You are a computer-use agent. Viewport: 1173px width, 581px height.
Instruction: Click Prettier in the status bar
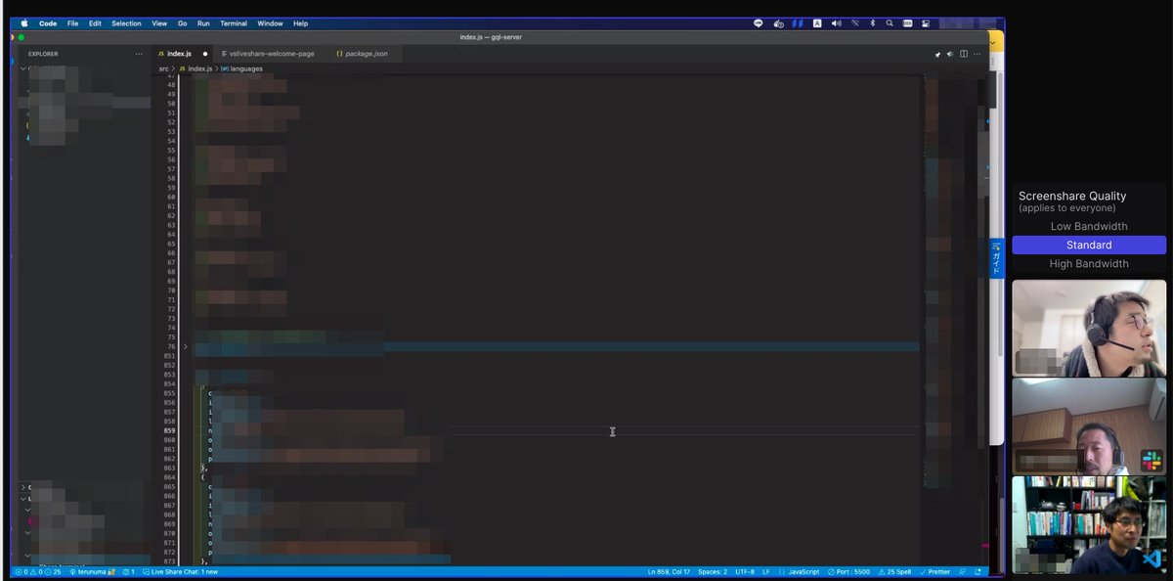pos(935,571)
